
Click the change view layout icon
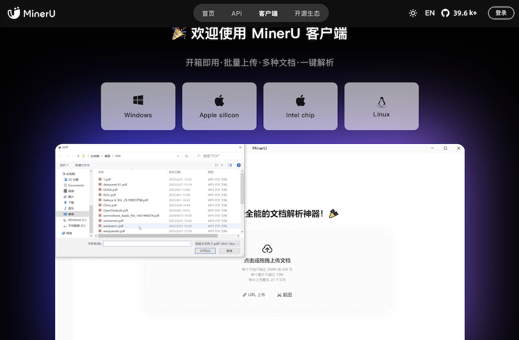[217, 165]
